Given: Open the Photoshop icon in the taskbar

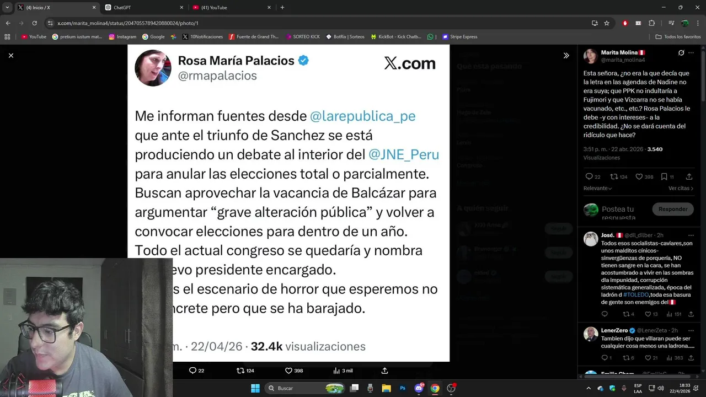Looking at the screenshot, I should [403, 388].
